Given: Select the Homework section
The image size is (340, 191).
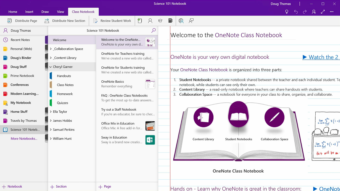Looking at the screenshot, I should [65, 94].
